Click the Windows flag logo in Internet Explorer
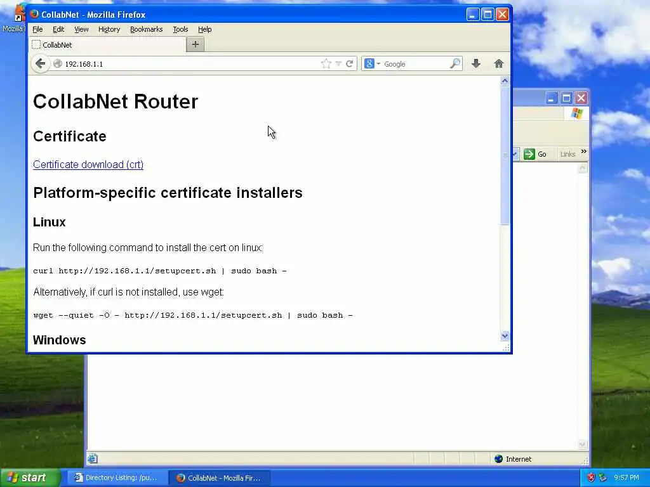The width and height of the screenshot is (650, 487). pyautogui.click(x=576, y=113)
